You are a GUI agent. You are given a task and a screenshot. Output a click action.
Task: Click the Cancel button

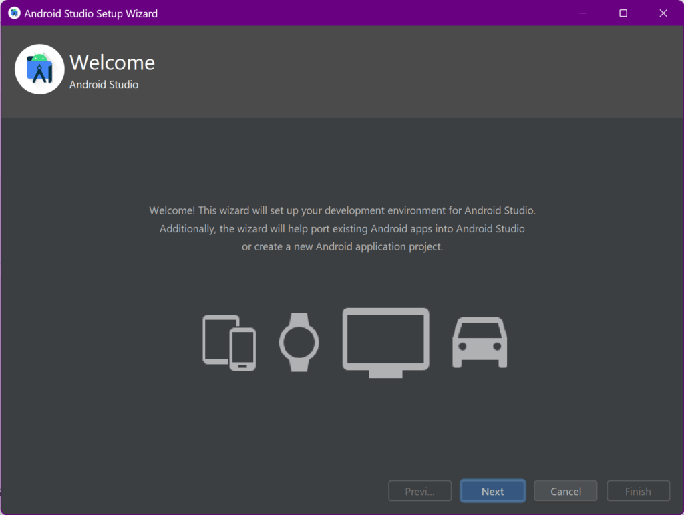pyautogui.click(x=565, y=491)
